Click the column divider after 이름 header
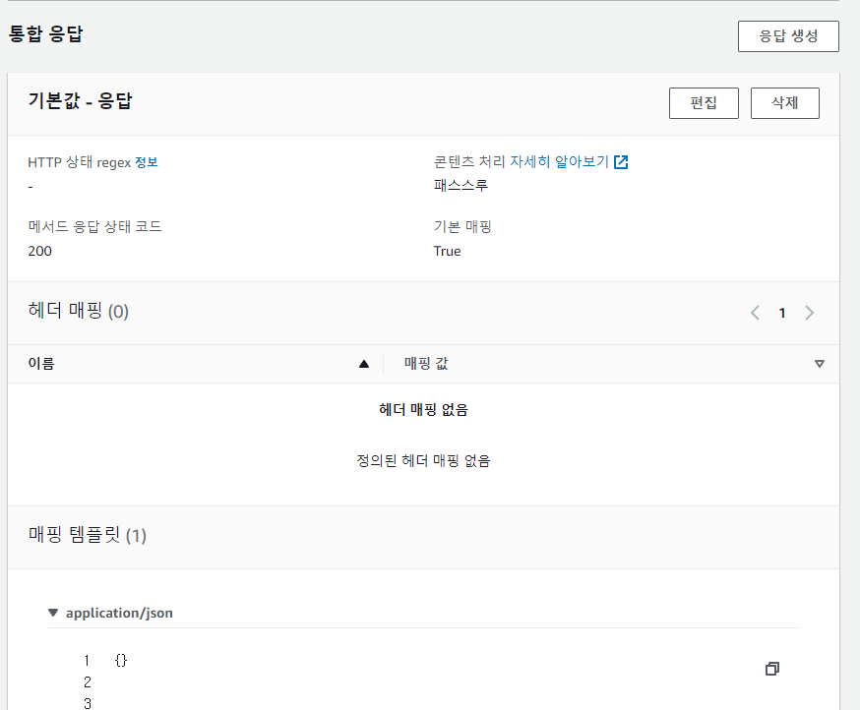Screen dimensions: 860x710 (x=383, y=364)
